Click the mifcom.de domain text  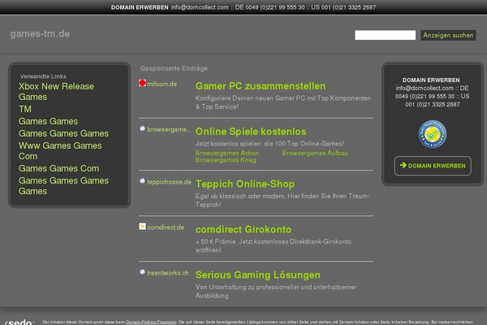(x=162, y=84)
